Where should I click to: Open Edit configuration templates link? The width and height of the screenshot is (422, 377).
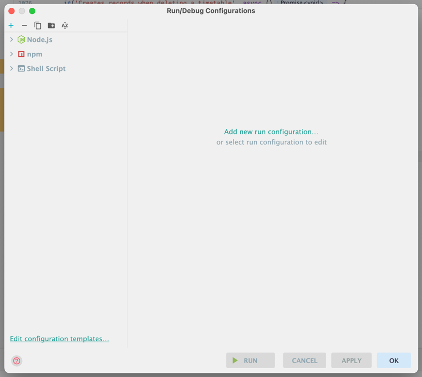[60, 339]
